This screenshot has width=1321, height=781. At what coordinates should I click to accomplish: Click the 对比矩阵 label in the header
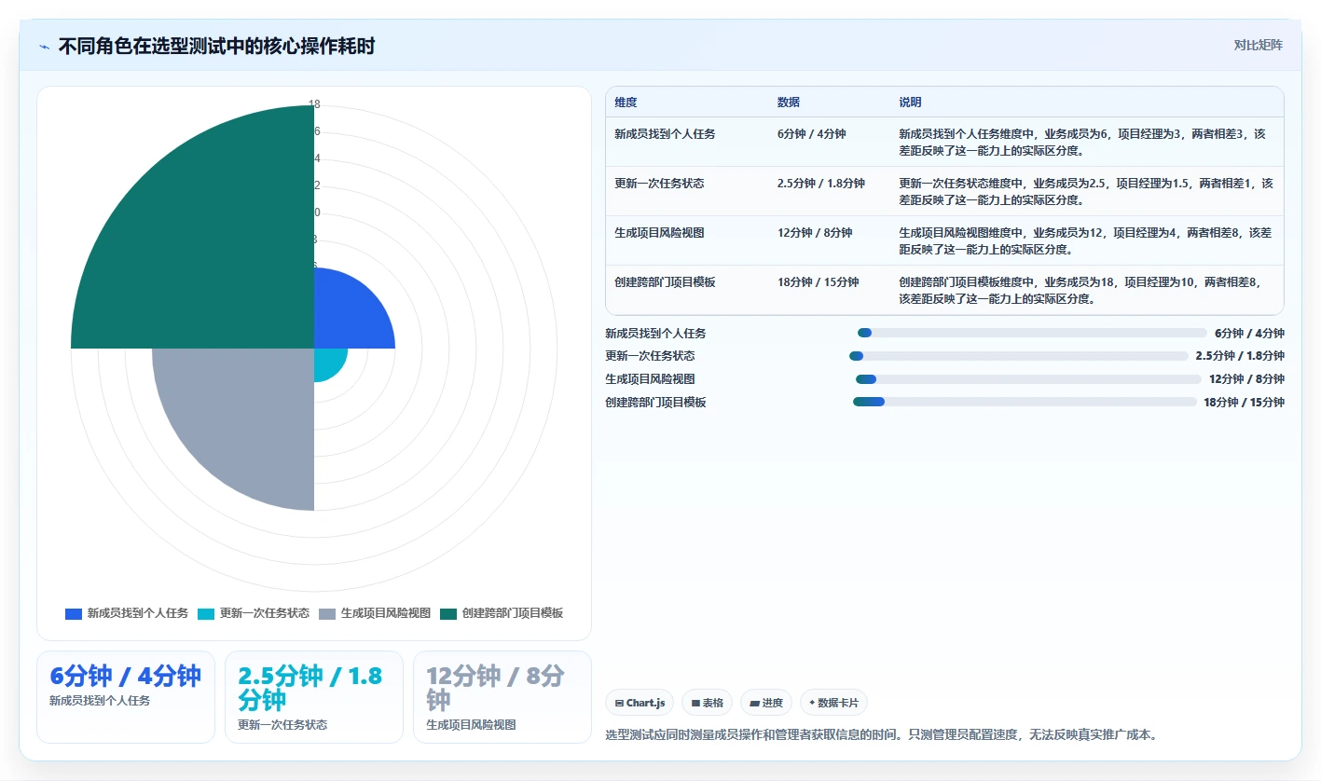pos(1258,45)
